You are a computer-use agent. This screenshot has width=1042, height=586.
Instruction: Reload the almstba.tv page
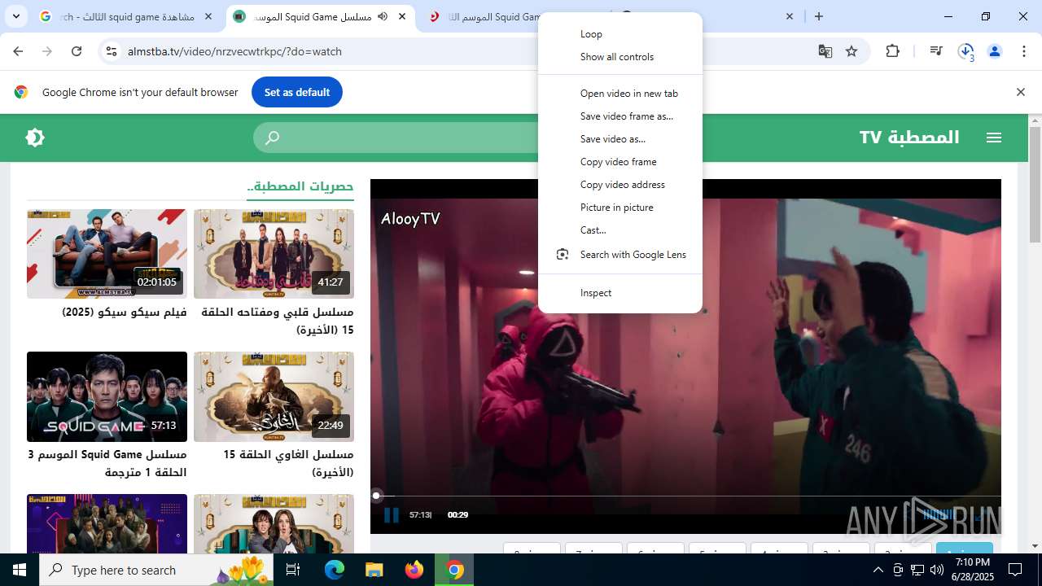pyautogui.click(x=77, y=51)
